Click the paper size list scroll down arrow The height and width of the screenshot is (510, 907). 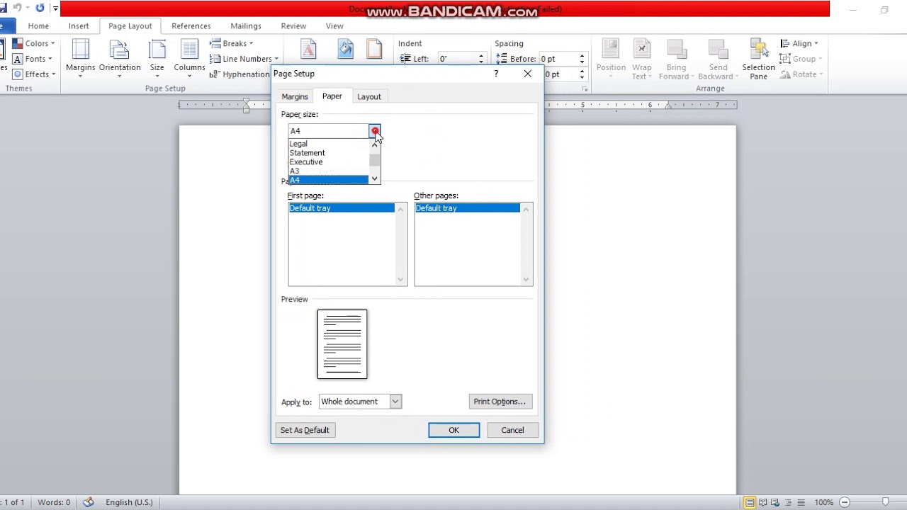coord(375,179)
